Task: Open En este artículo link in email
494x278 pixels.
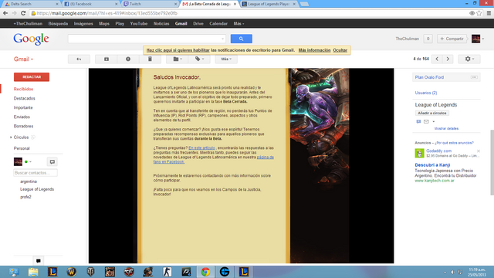Action: point(201,147)
